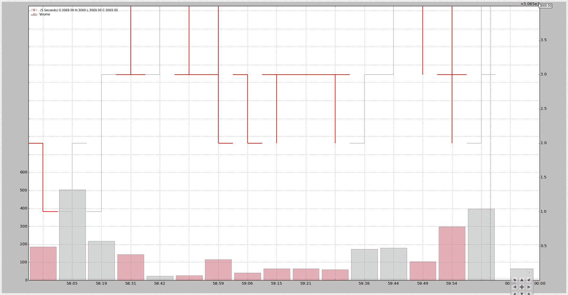Click the 300 volume axis label

coord(24,226)
